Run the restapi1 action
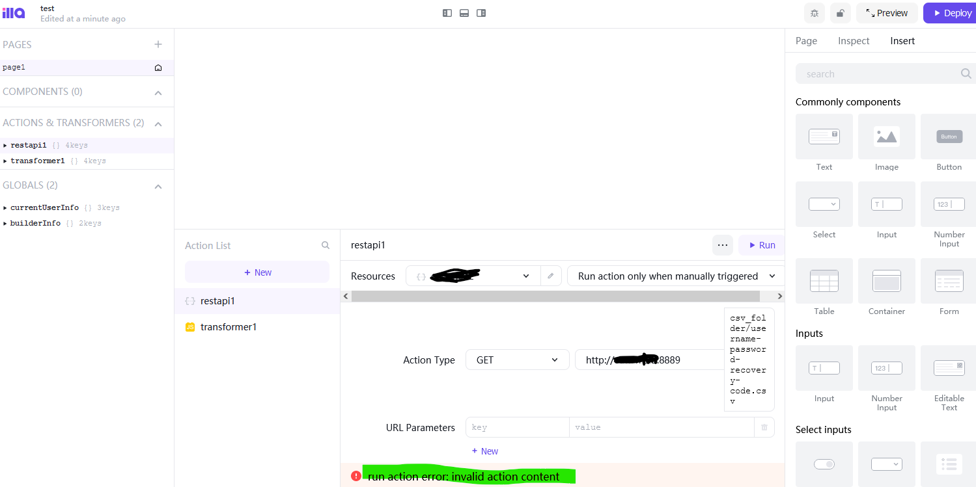This screenshot has width=976, height=487. point(760,245)
